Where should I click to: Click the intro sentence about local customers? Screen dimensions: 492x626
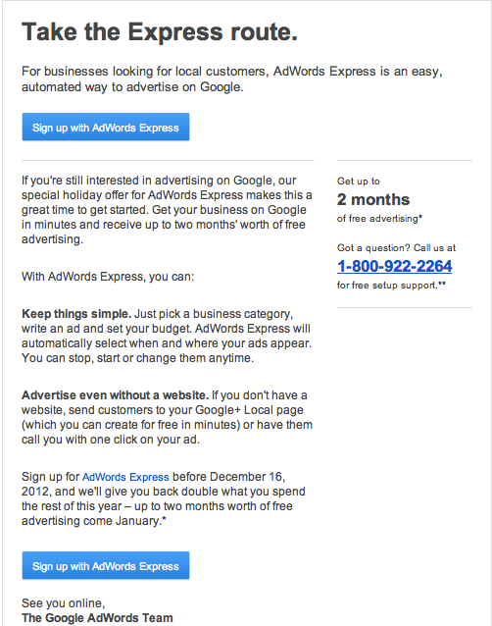point(232,79)
